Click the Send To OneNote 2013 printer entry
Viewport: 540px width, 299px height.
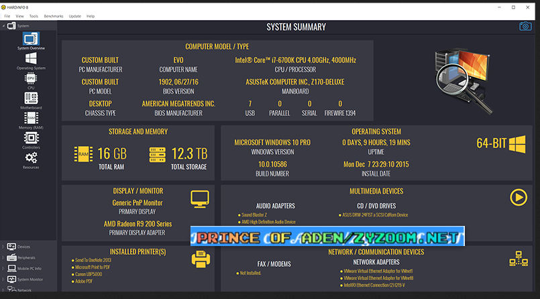click(93, 260)
